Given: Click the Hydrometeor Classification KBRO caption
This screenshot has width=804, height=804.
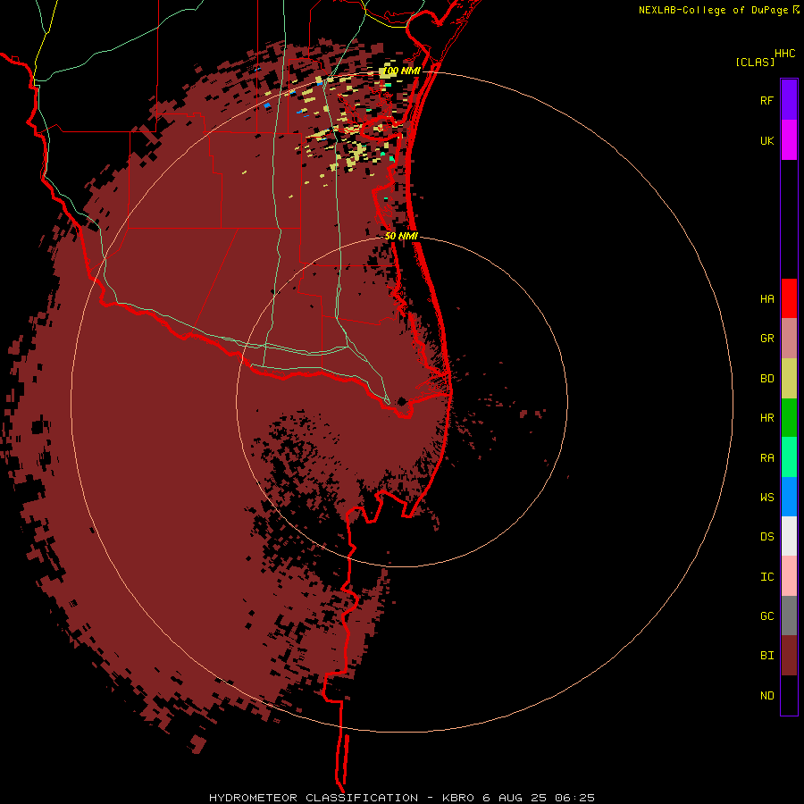Looking at the screenshot, I should (401, 798).
